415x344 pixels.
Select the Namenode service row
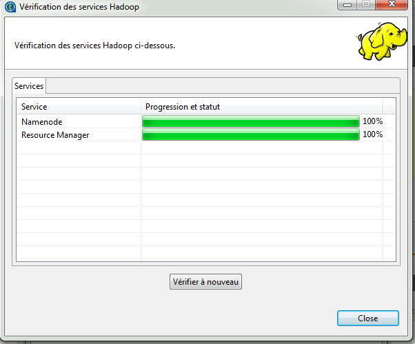(x=206, y=121)
